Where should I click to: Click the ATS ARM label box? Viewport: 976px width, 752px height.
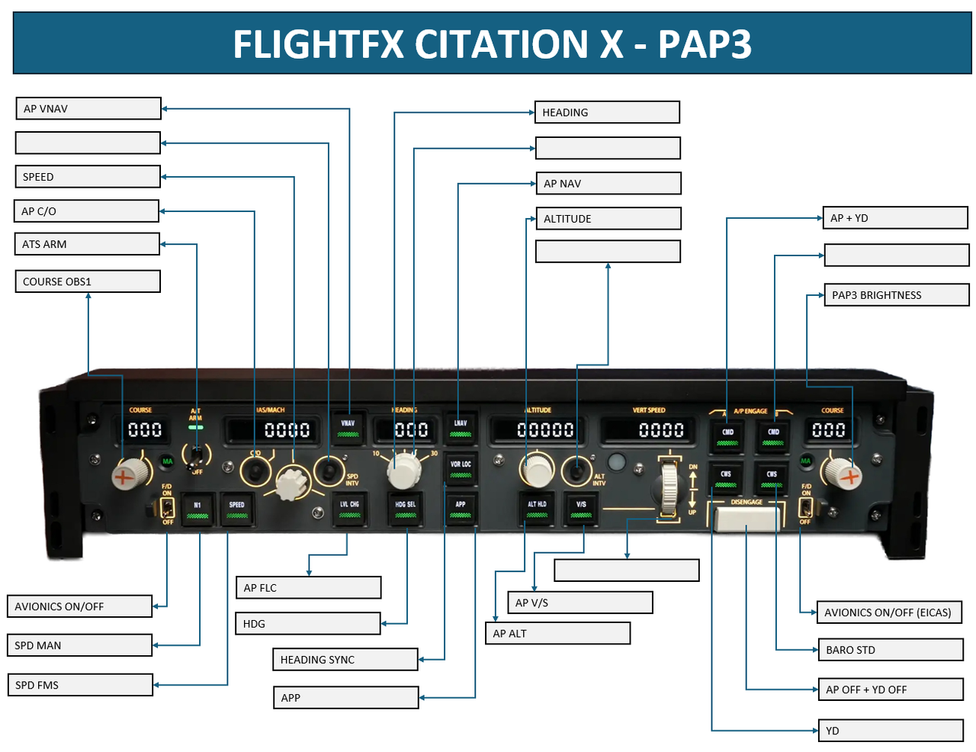pos(87,244)
